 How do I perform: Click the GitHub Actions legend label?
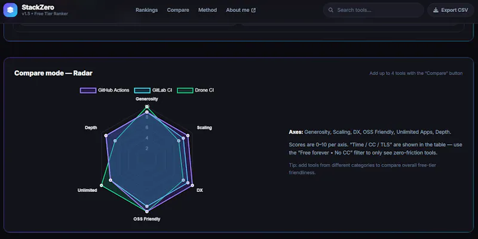pyautogui.click(x=114, y=91)
